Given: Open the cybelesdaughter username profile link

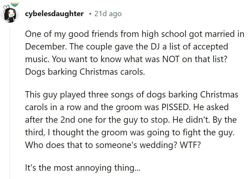Looking at the screenshot, I should 54,14.
